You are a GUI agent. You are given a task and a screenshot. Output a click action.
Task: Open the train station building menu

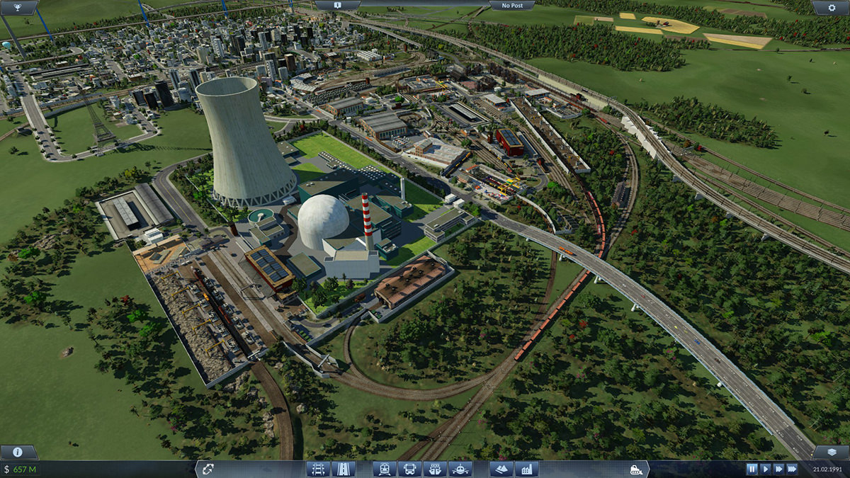pos(385,469)
